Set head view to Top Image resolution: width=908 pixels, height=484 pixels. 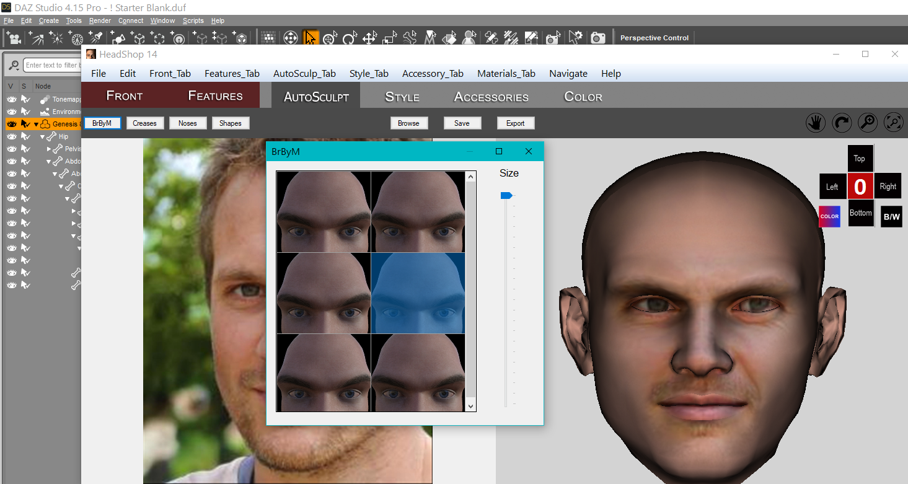860,158
